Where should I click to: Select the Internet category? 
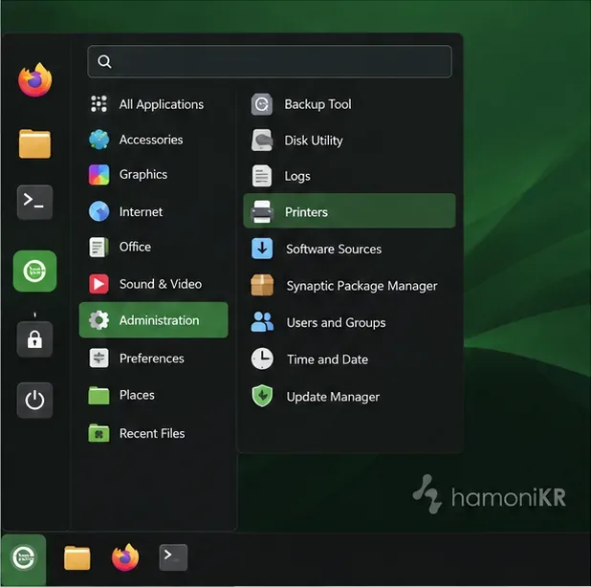(x=153, y=211)
